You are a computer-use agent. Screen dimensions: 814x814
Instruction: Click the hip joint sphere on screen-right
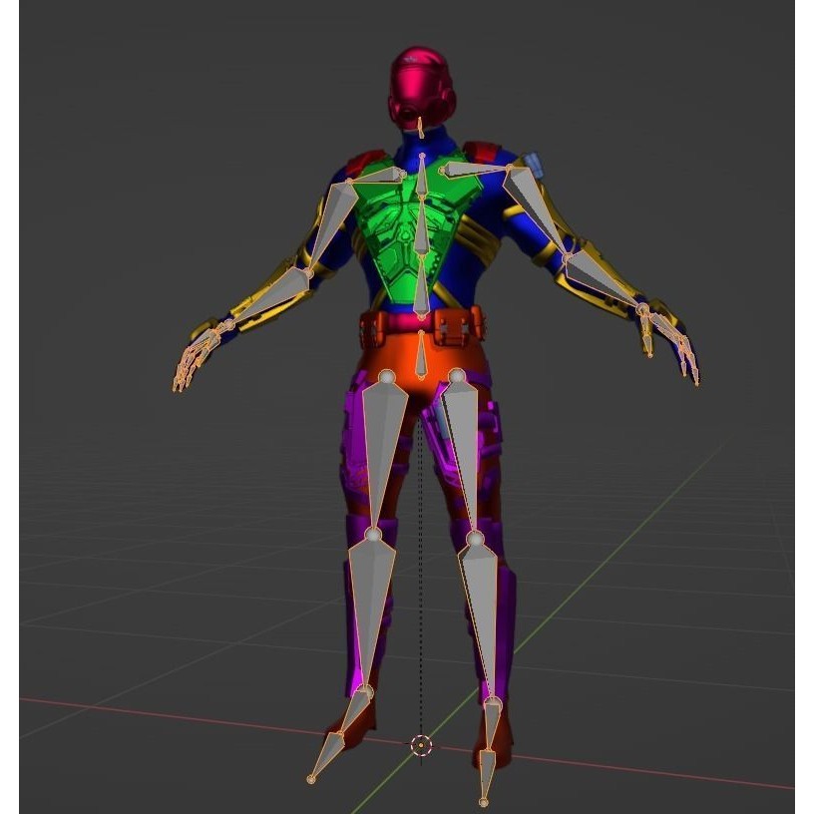[x=457, y=375]
